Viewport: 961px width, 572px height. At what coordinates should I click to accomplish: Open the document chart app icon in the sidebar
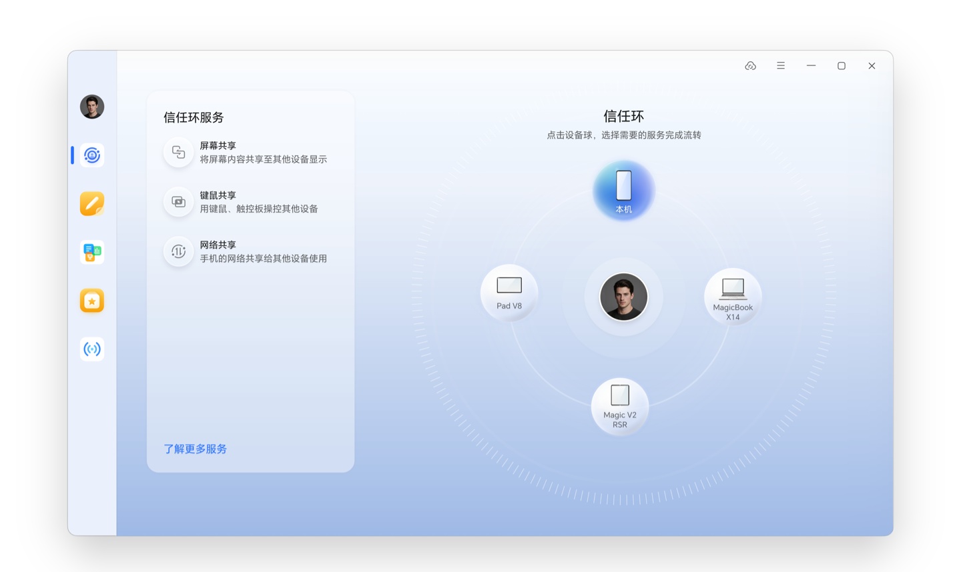92,253
